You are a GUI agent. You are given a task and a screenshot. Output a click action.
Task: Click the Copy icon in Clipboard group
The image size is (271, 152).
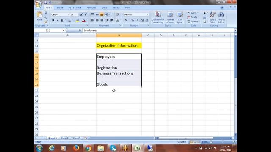pyautogui.click(x=46, y=17)
